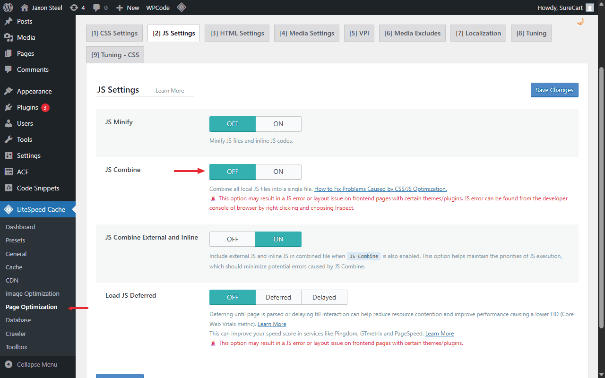This screenshot has height=378, width=605.
Task: Switch to the [8] Tuning tab
Action: pyautogui.click(x=531, y=33)
